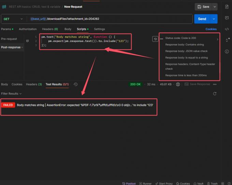Open the GET method dropdown
The width and height of the screenshot is (232, 185).
(13, 19)
